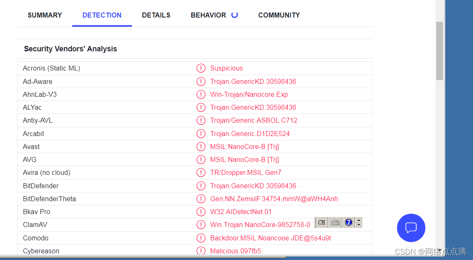Select the Win-Trojan/Nanocore.Exp detection text
Viewport: 473px width, 260px height.
point(249,94)
